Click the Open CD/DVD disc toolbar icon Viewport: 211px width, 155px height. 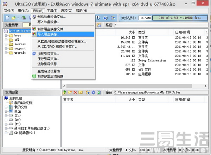point(24,18)
